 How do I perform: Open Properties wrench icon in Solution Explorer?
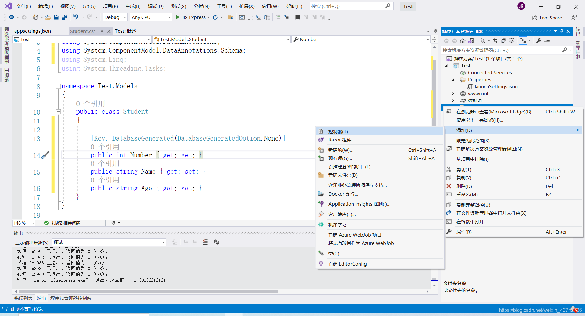click(539, 41)
